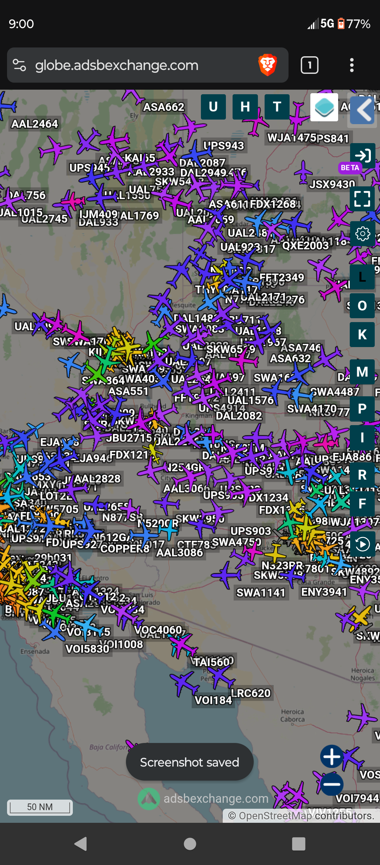The image size is (380, 865).
Task: Open Brave Shields lion icon
Action: tap(267, 65)
